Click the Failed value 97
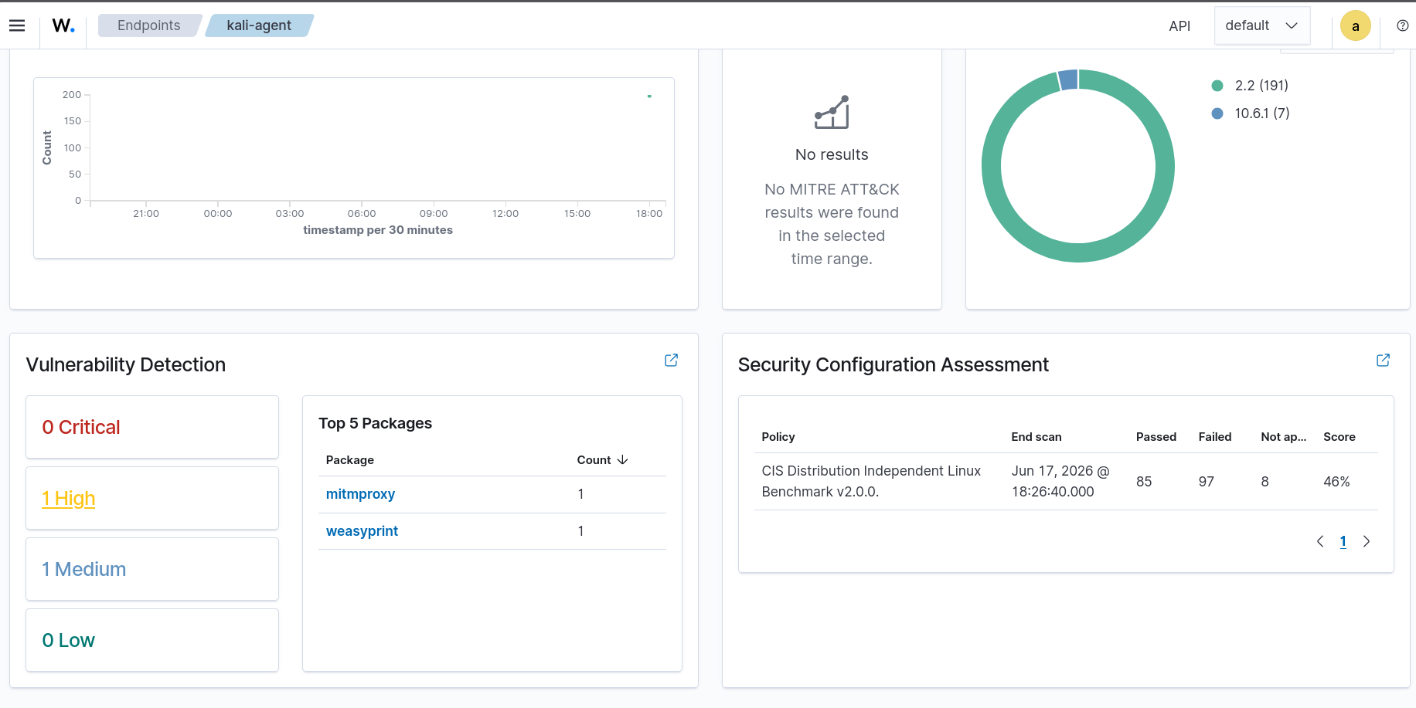This screenshot has width=1416, height=708. point(1207,482)
